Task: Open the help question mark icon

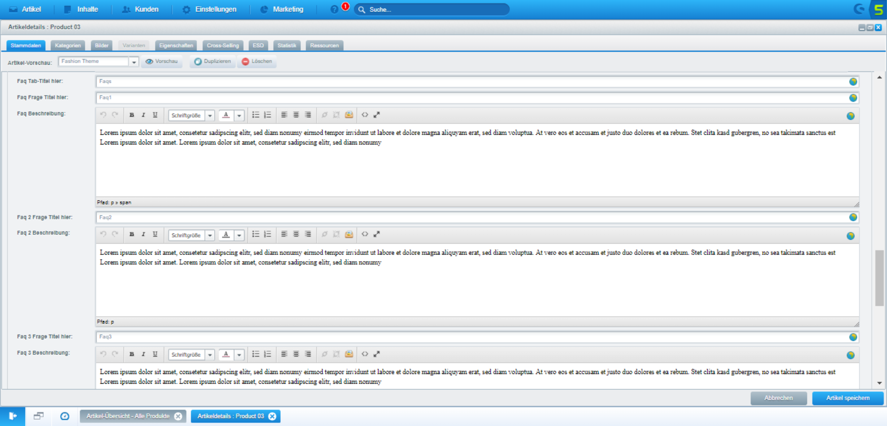Action: click(334, 9)
